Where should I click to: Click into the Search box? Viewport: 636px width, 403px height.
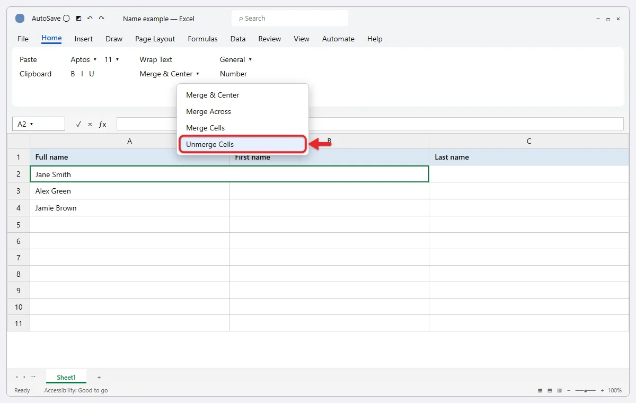pos(290,18)
